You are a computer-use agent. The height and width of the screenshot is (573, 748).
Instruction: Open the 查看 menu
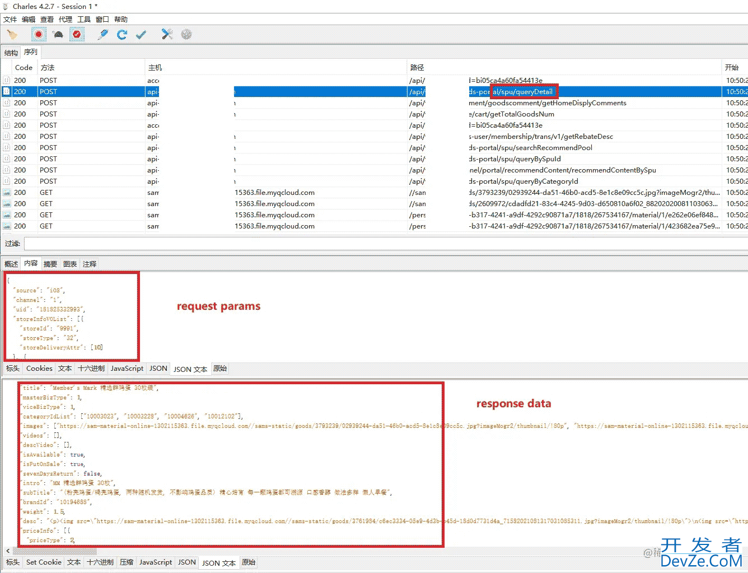(47, 20)
